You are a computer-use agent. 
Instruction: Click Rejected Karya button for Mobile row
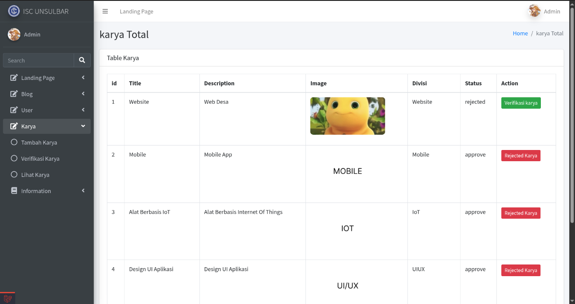pyautogui.click(x=521, y=155)
